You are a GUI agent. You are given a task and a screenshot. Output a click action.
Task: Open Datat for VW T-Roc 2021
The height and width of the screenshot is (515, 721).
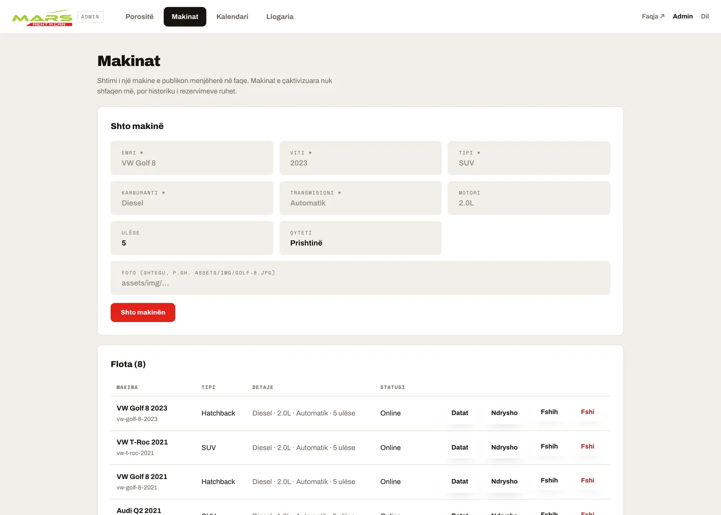coord(460,447)
